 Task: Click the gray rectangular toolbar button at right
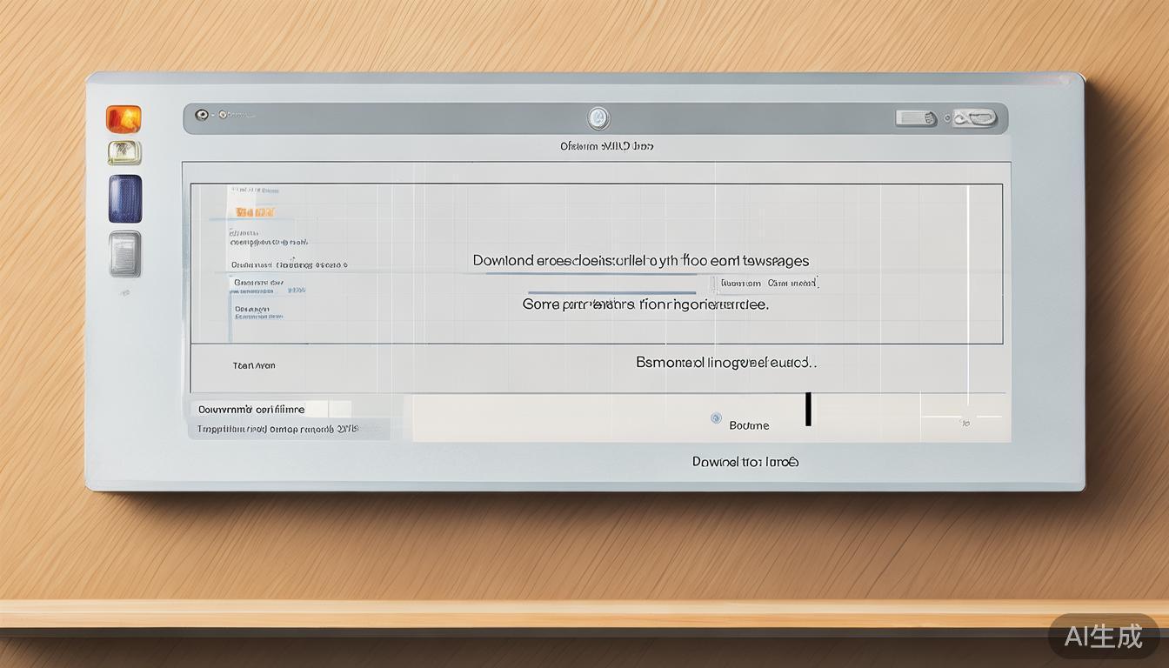click(x=915, y=117)
